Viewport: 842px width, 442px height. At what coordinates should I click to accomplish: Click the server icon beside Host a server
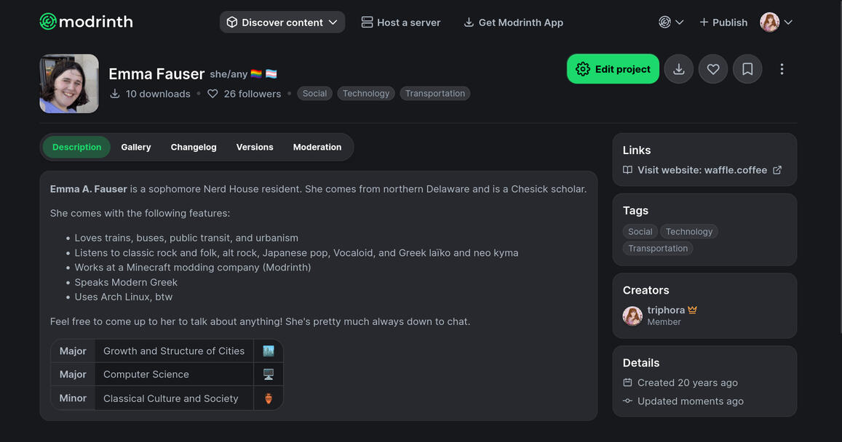(367, 22)
